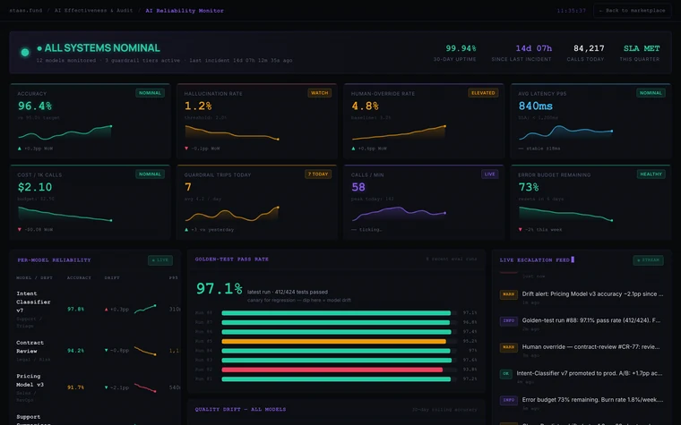Click the OK tag on the Intent-Classifier entry
This screenshot has height=425, width=681.
click(x=506, y=374)
